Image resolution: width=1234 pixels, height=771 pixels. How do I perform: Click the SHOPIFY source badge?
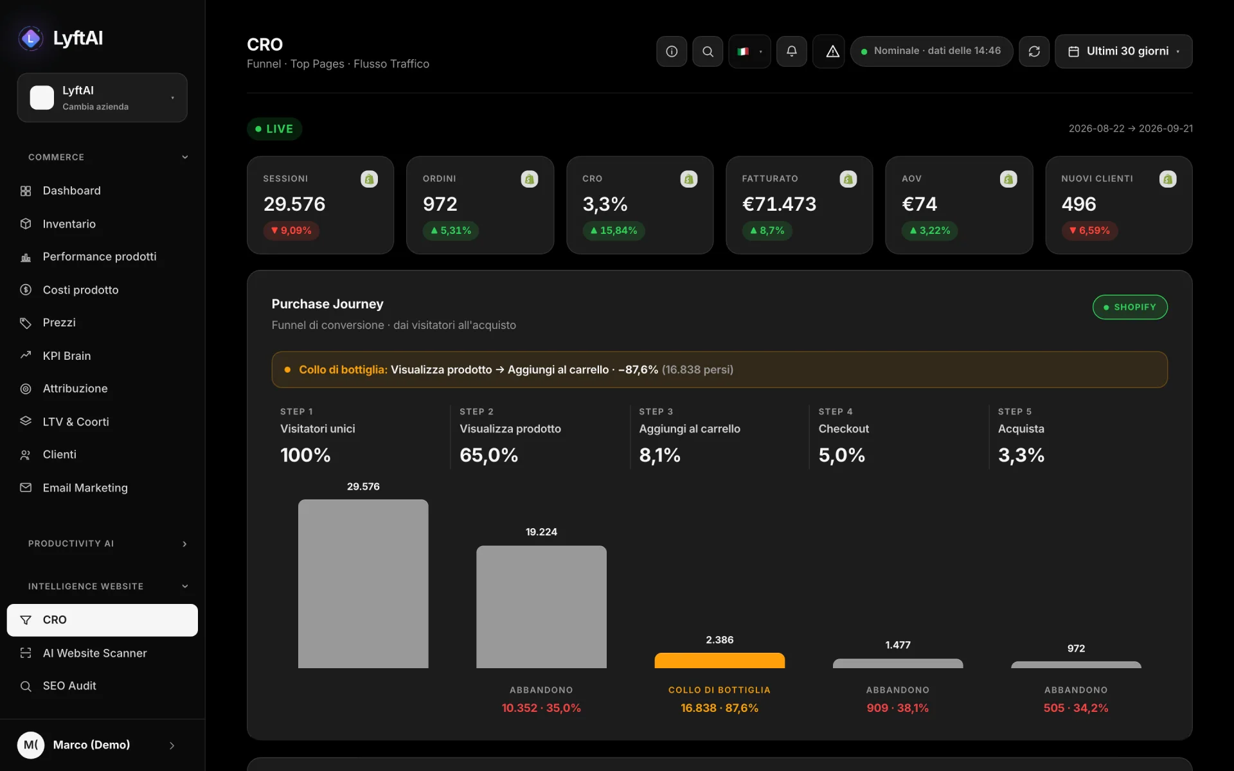(x=1130, y=307)
